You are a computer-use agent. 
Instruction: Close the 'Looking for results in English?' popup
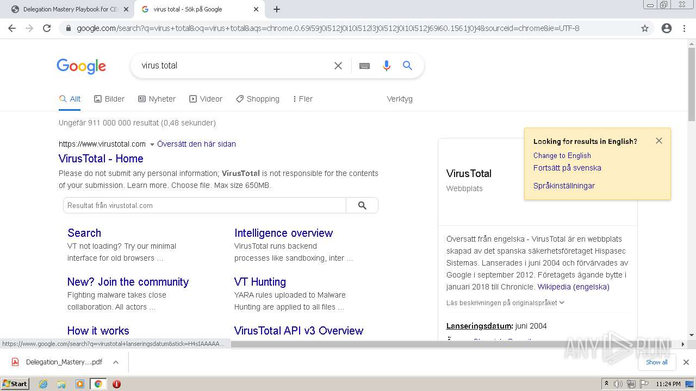point(659,141)
